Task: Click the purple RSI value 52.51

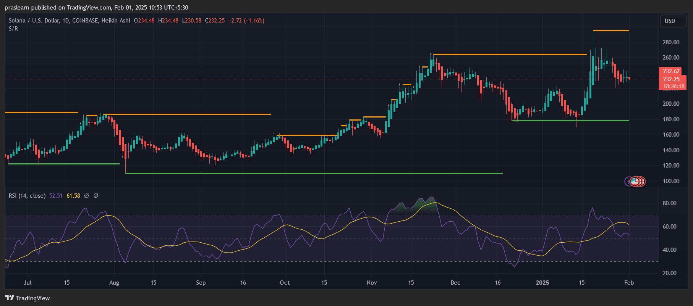Action: (x=56, y=196)
